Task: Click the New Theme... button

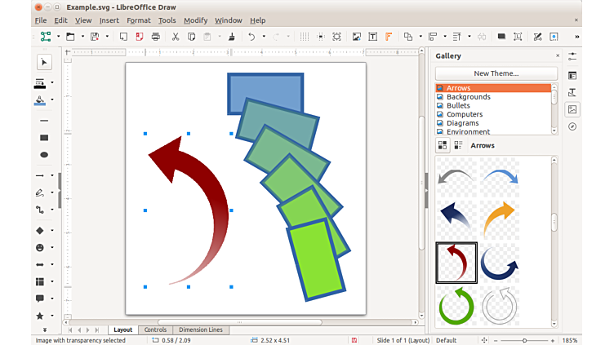Action: 496,73
